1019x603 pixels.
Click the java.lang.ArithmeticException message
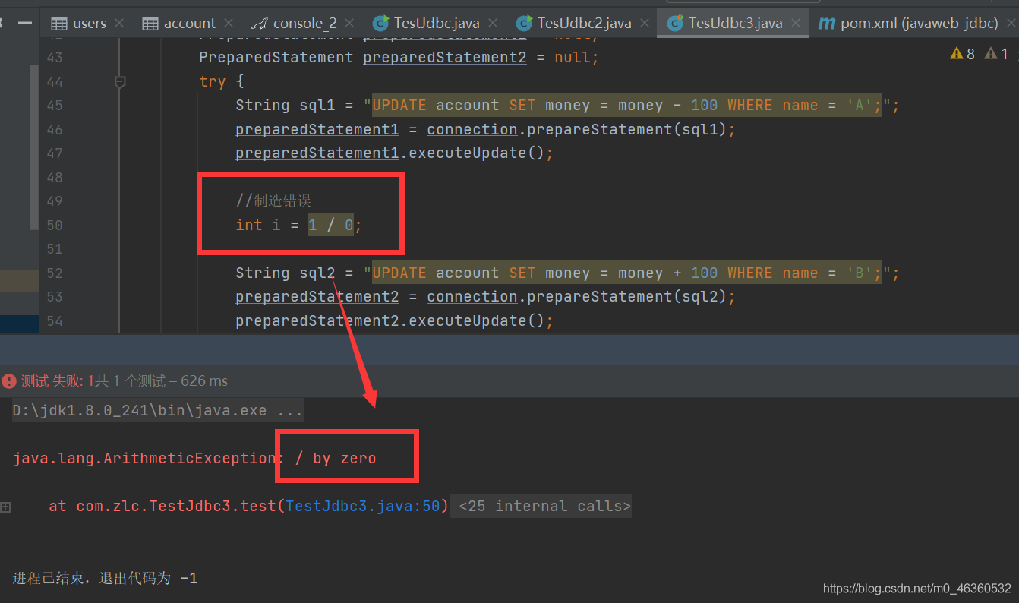click(194, 459)
